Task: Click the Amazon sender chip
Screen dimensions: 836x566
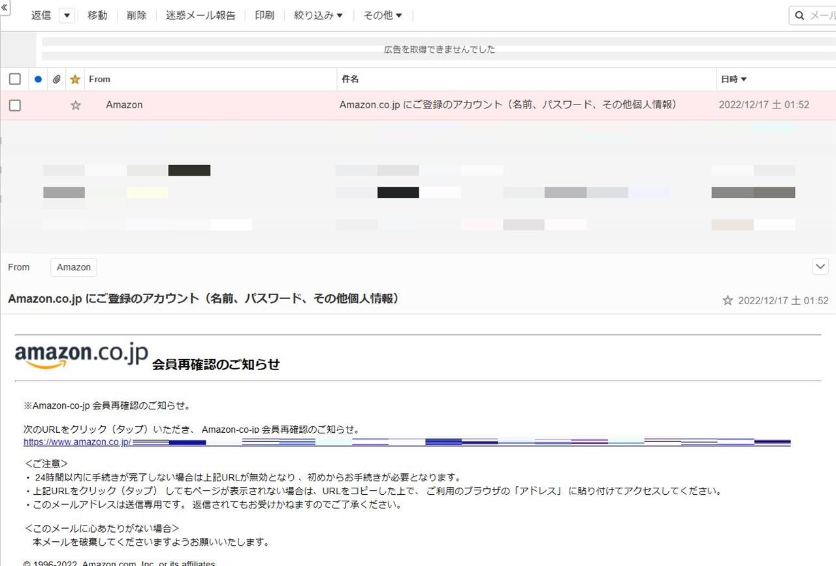Action: click(74, 267)
